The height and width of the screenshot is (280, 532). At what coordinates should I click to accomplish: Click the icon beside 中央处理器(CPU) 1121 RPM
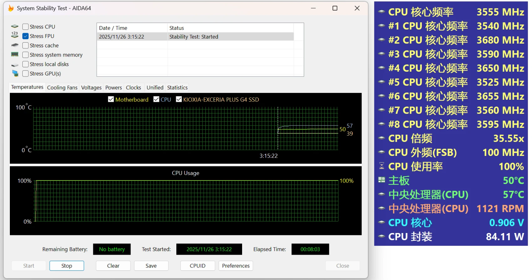(381, 208)
